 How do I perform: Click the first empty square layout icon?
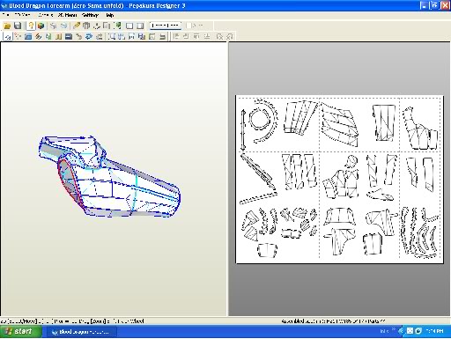click(x=129, y=26)
